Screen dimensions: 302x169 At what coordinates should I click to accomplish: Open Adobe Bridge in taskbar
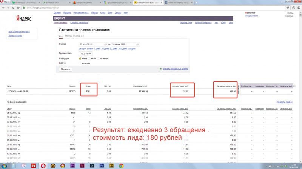pos(111,166)
